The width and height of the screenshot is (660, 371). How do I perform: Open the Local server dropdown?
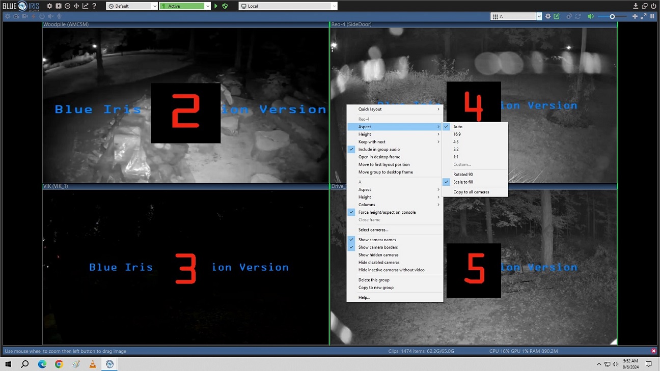[288, 6]
